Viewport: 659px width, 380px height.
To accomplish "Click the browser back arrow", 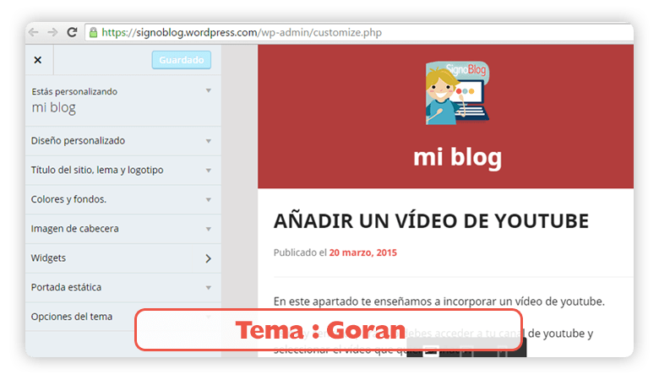I will (x=34, y=32).
